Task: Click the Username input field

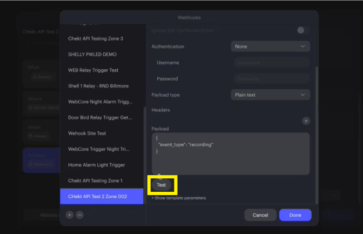Action: click(x=272, y=63)
